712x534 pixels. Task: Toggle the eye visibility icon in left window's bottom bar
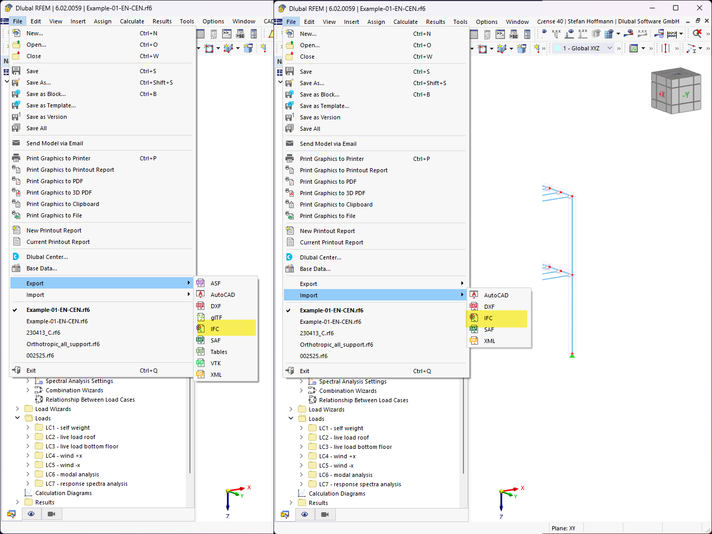click(31, 513)
